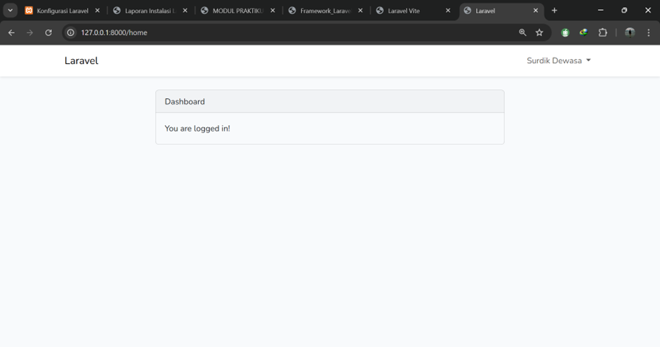660x347 pixels.
Task: Click the browser forward arrow
Action: pyautogui.click(x=29, y=32)
